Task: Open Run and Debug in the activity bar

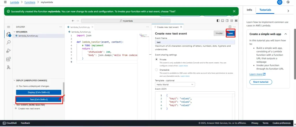Action: (x=8, y=51)
